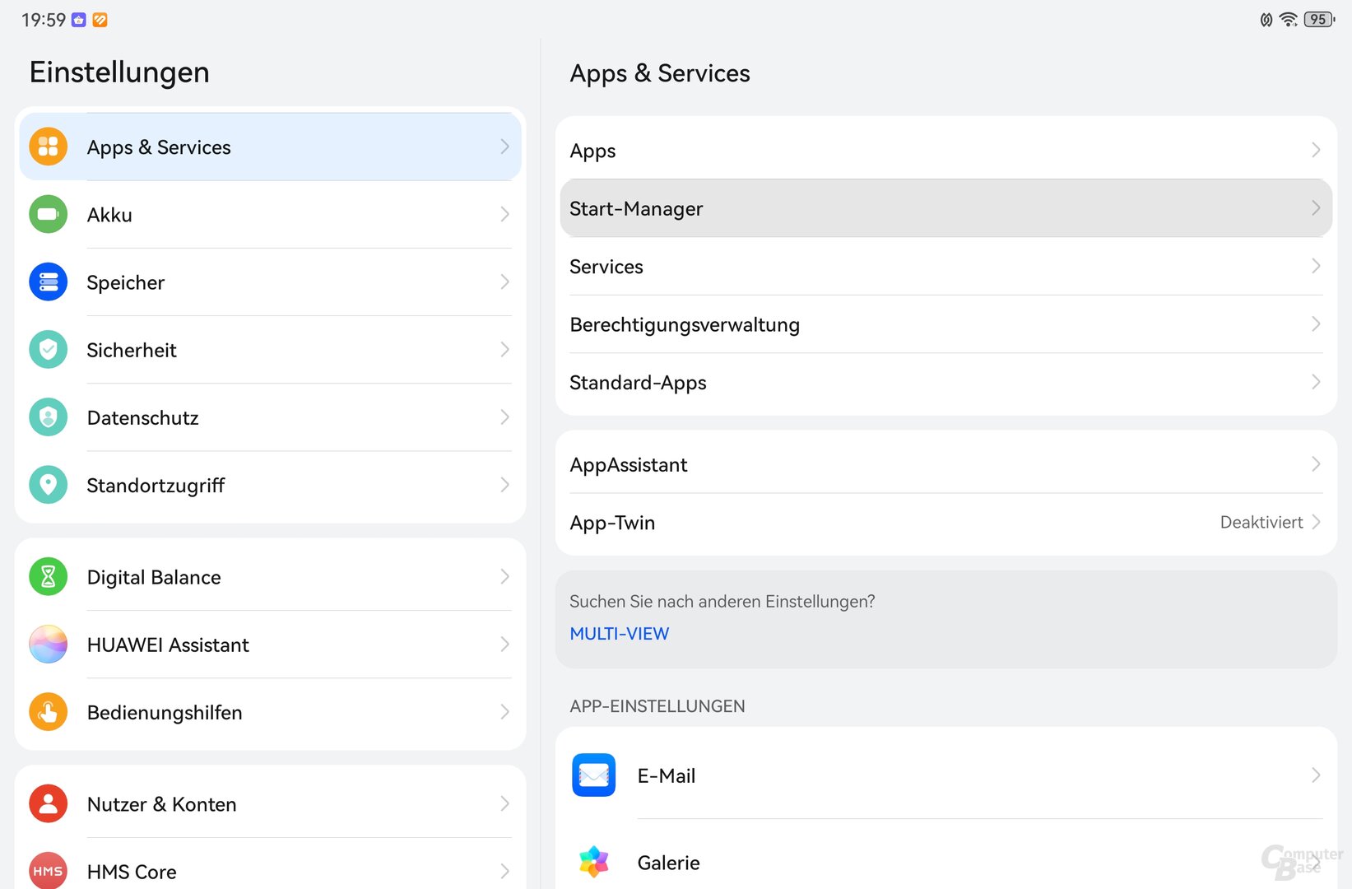Open the Services entry
Image resolution: width=1352 pixels, height=889 pixels.
[945, 266]
